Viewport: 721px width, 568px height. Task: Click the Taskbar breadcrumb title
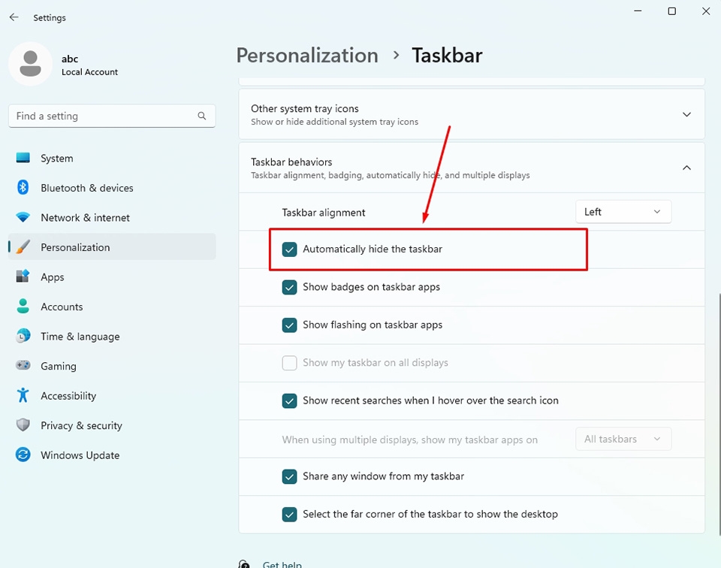click(x=447, y=55)
